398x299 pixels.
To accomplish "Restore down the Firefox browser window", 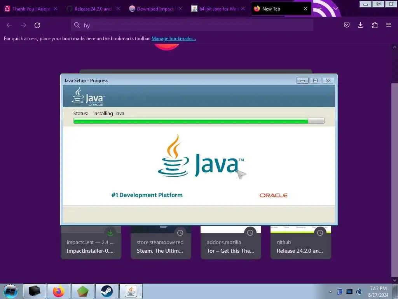I will [x=378, y=4].
